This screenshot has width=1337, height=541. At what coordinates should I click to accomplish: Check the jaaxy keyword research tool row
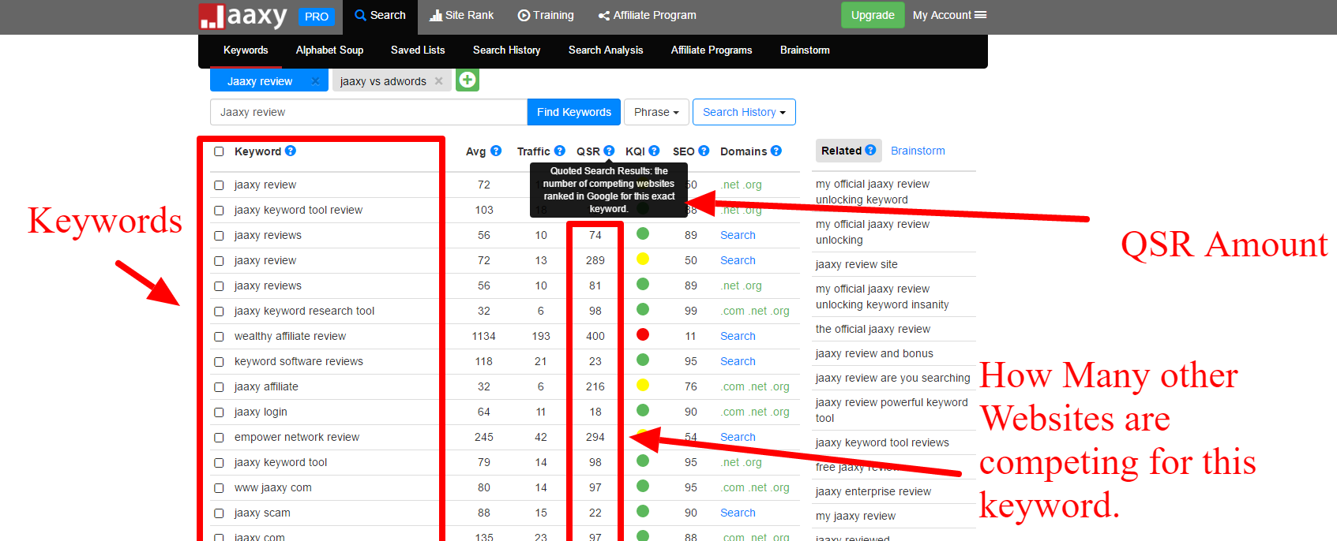click(x=219, y=312)
